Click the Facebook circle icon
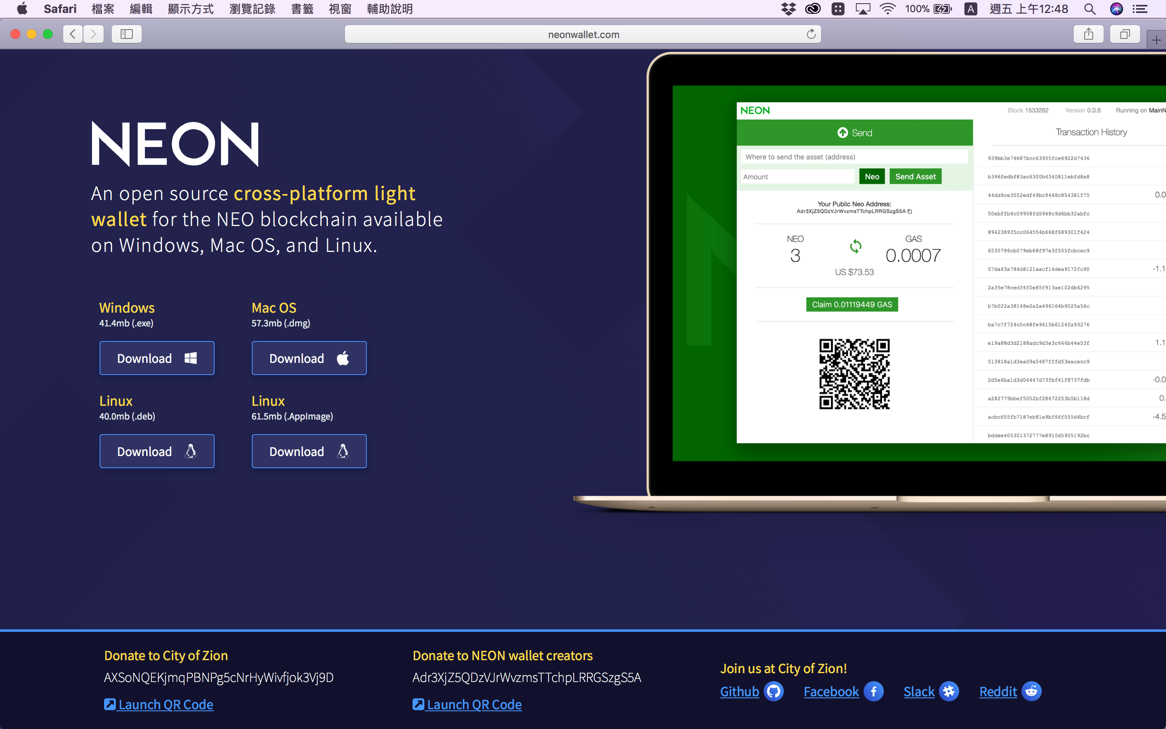 [x=874, y=691]
